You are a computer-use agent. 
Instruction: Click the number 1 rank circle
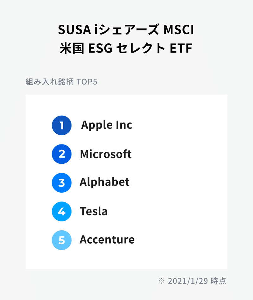[x=62, y=125]
